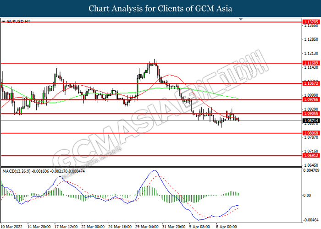Screen dimensions: 321x229
Task: Click the 0.004709 MACD scale value
Action: click(x=311, y=170)
